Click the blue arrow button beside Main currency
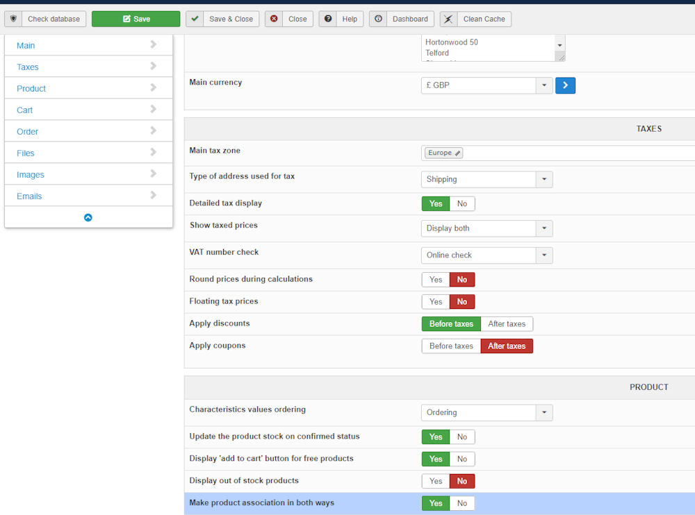The image size is (695, 515). (565, 85)
